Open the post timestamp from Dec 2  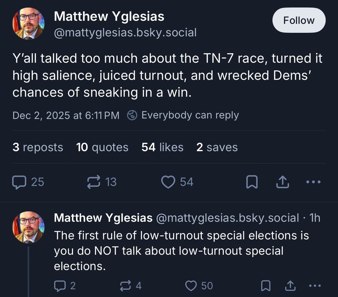(66, 115)
